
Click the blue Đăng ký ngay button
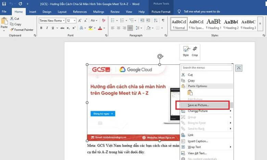(x=103, y=114)
